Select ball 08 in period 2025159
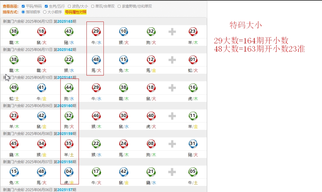 click(x=151, y=144)
